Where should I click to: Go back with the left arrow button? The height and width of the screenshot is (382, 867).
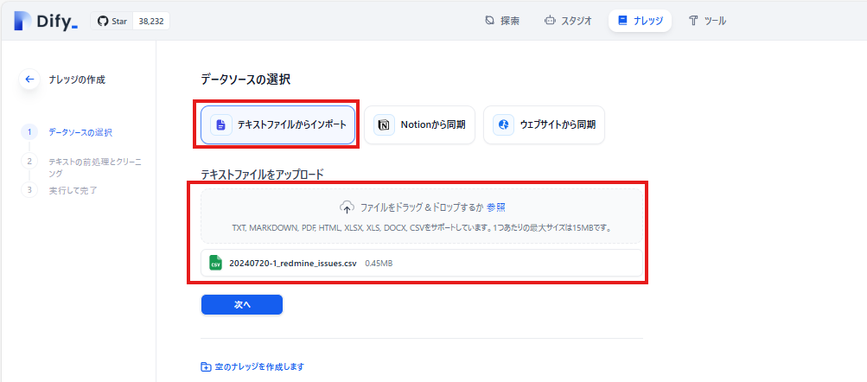pos(29,79)
